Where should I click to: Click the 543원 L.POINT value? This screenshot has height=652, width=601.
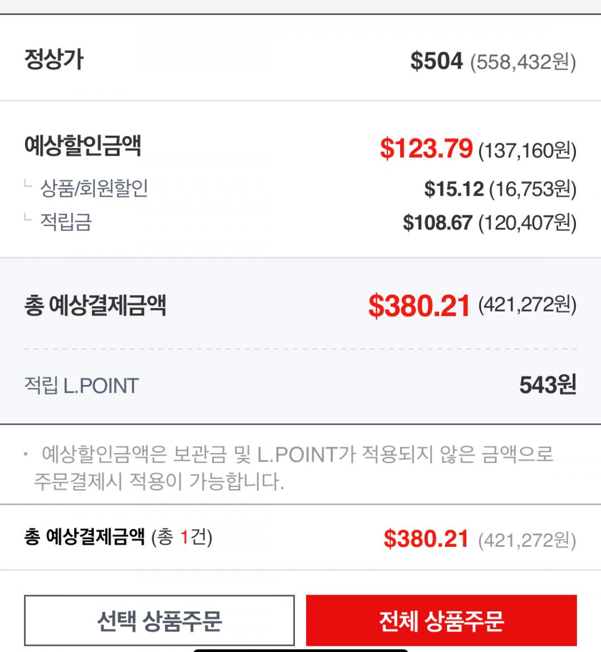click(547, 385)
